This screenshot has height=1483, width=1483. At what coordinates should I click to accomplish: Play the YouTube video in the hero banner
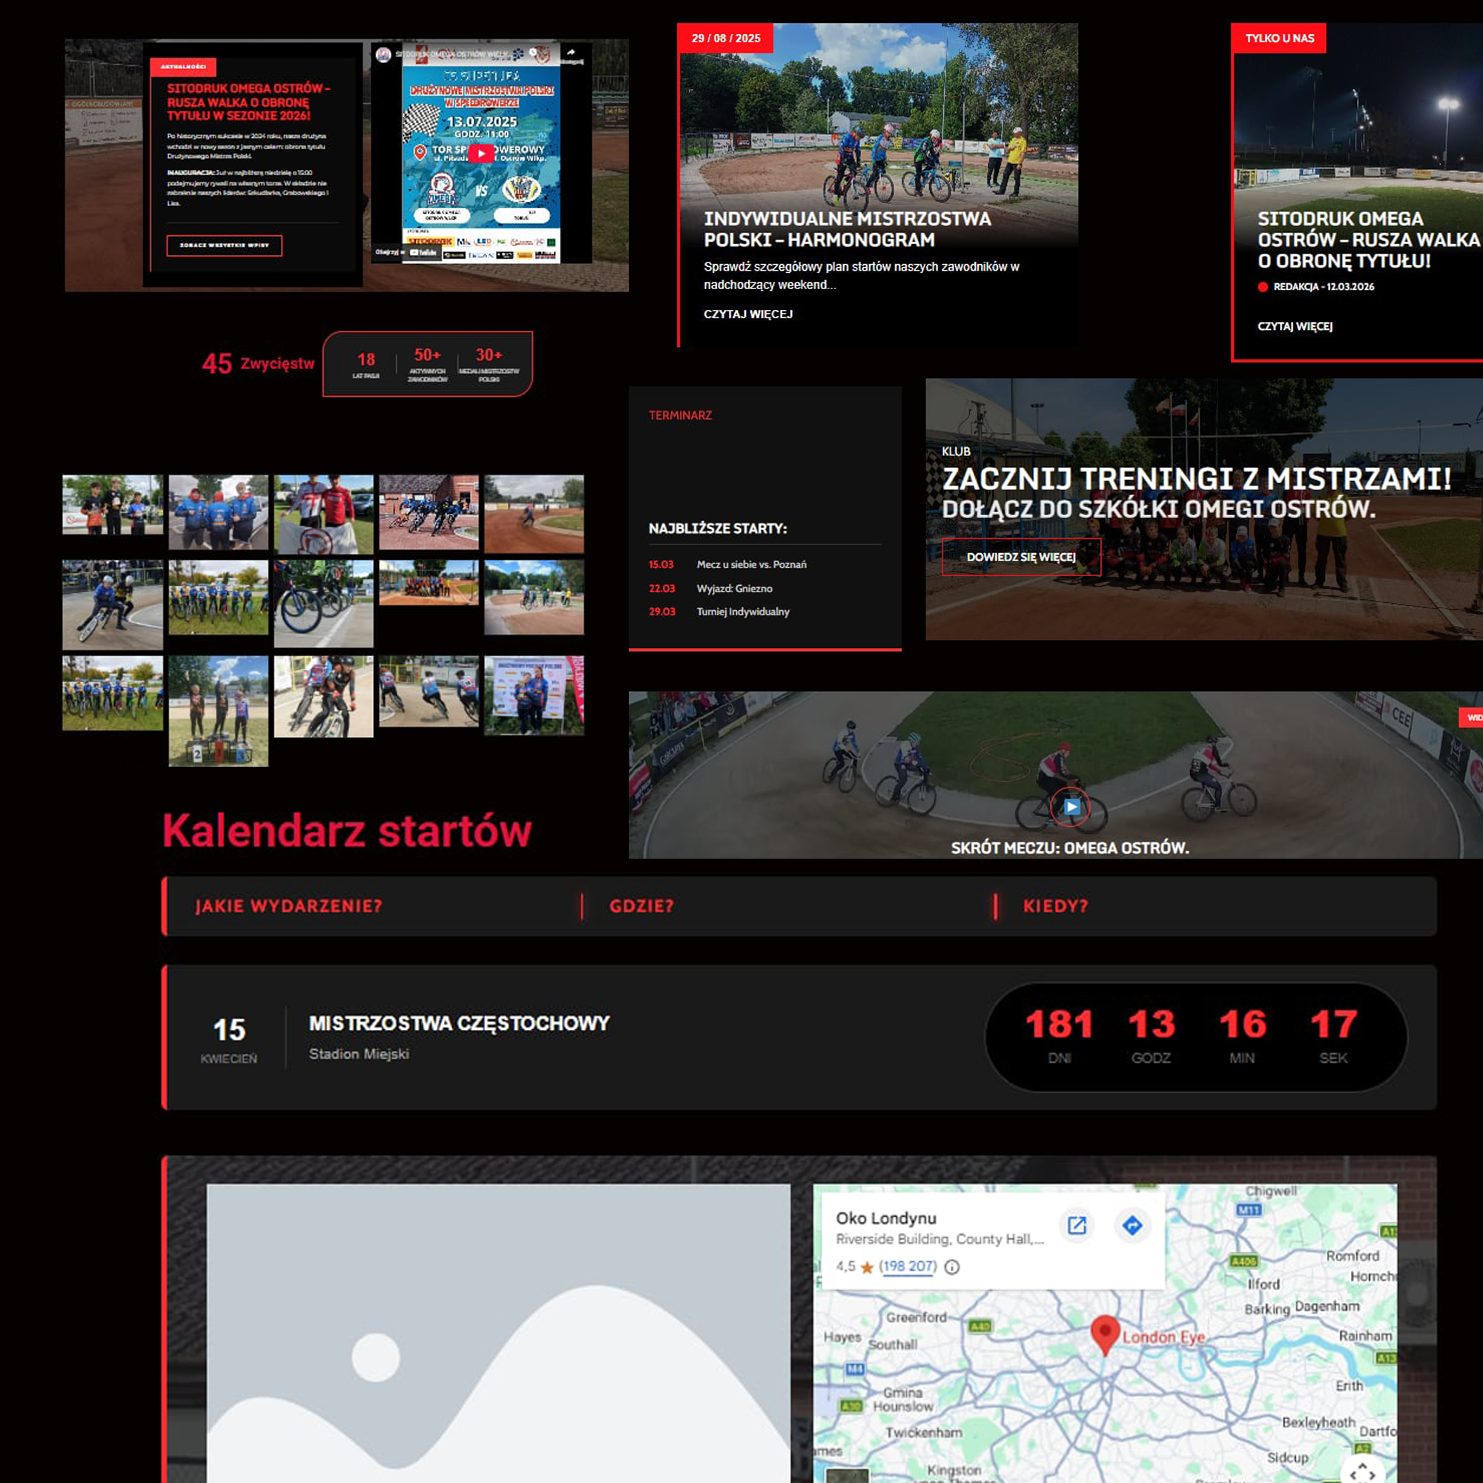(x=481, y=153)
